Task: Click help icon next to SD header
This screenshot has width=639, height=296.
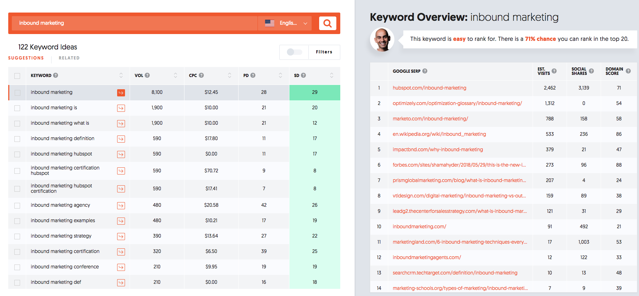Action: (303, 75)
